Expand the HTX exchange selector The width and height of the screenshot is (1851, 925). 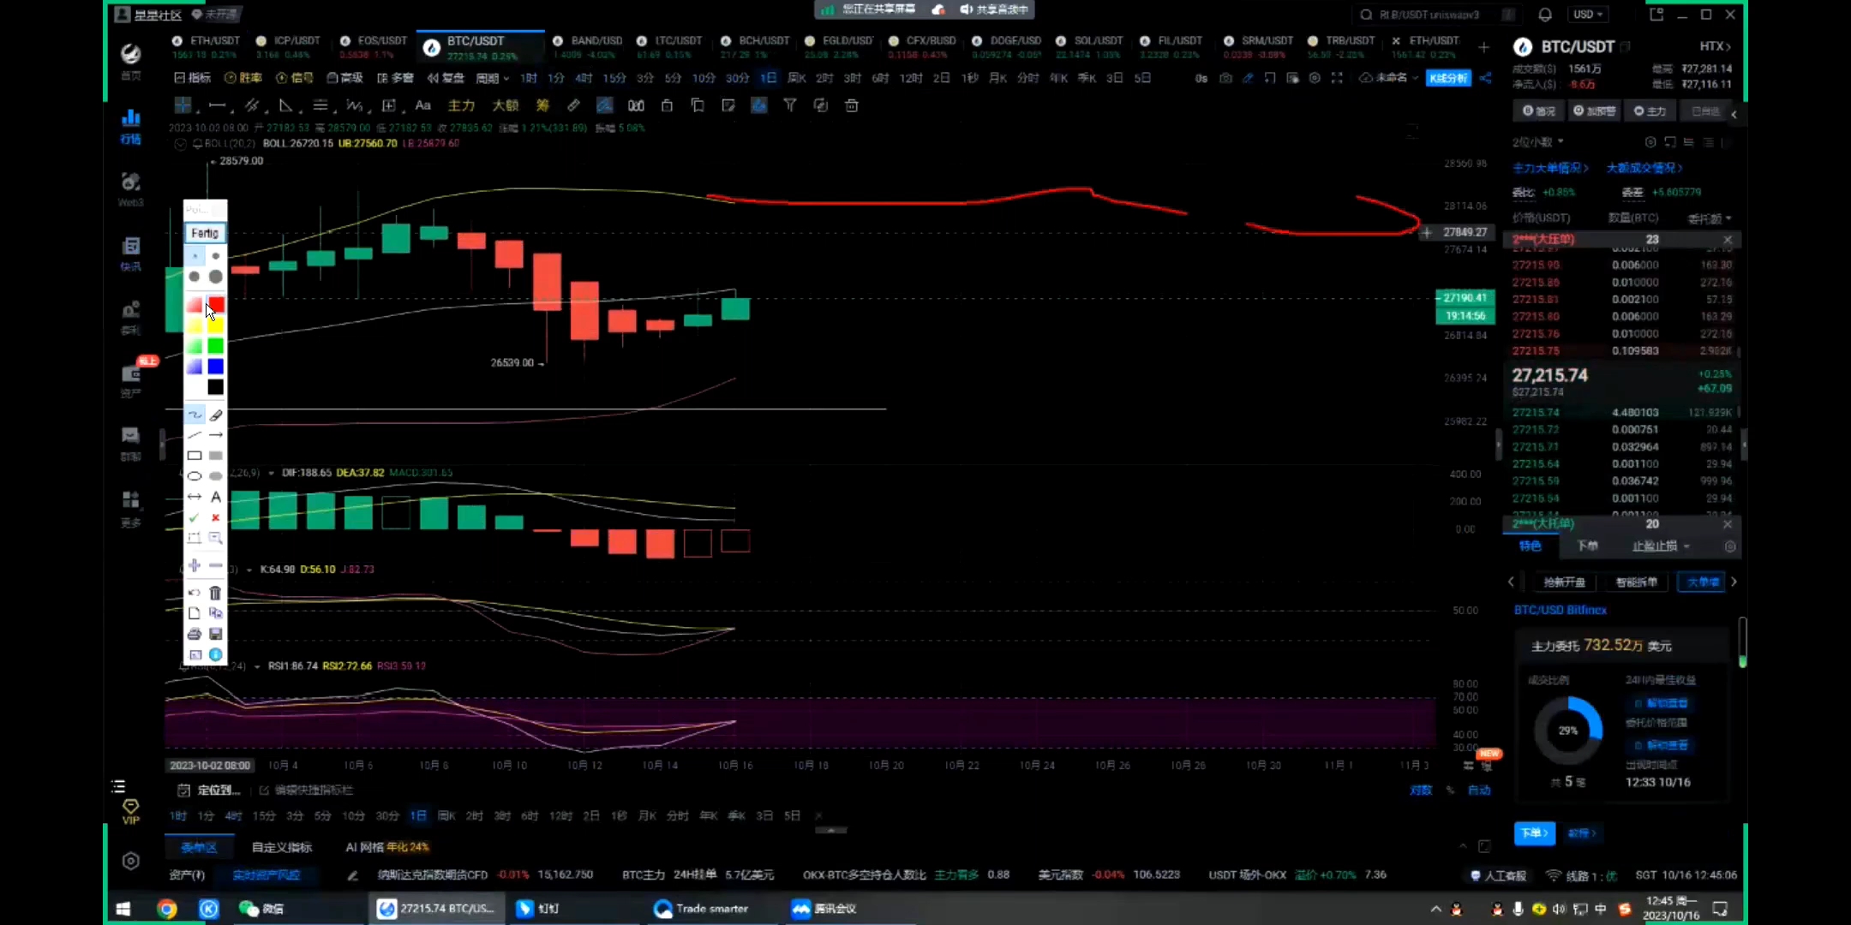[1716, 46]
